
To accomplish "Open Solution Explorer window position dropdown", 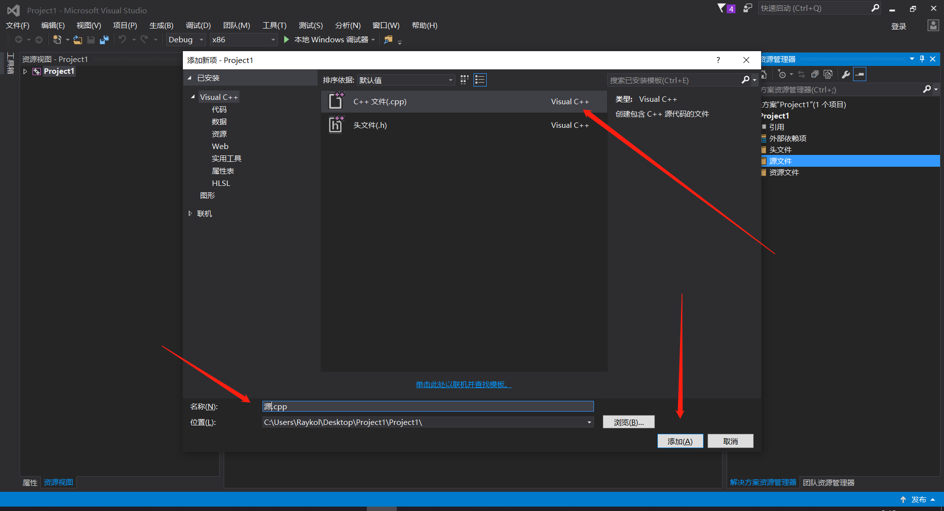I will point(912,59).
